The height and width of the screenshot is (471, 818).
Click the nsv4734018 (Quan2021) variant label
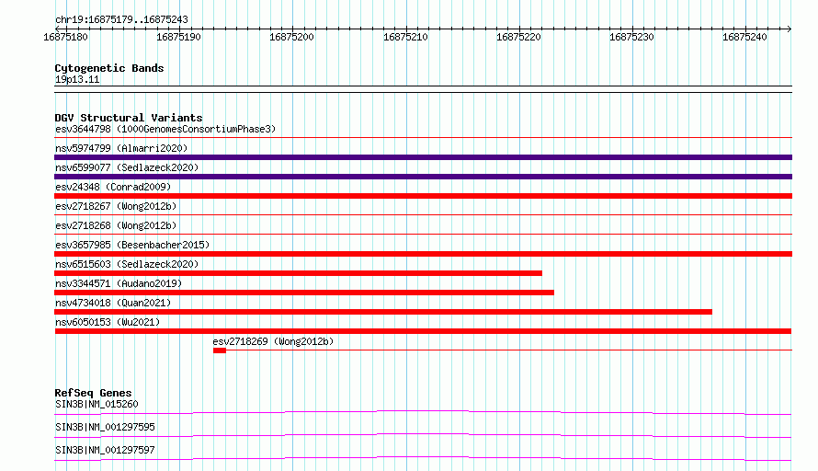click(x=113, y=303)
